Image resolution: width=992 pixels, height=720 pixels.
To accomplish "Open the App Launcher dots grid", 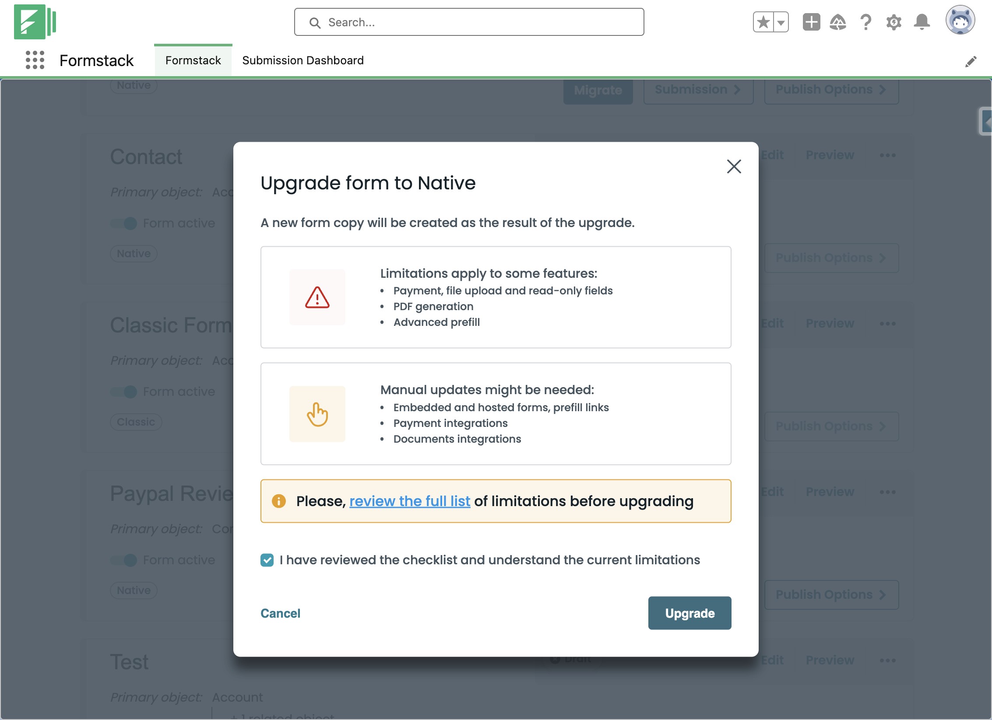I will (35, 60).
